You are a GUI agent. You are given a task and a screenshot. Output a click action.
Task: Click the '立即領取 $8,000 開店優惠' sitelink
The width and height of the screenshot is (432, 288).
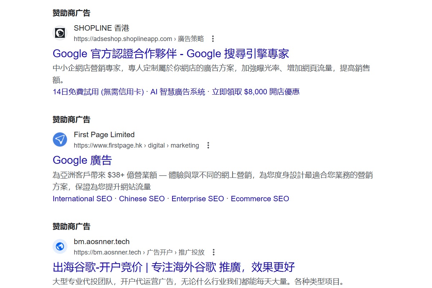[256, 92]
